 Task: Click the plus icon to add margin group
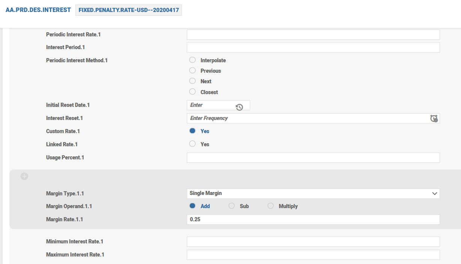(24, 176)
